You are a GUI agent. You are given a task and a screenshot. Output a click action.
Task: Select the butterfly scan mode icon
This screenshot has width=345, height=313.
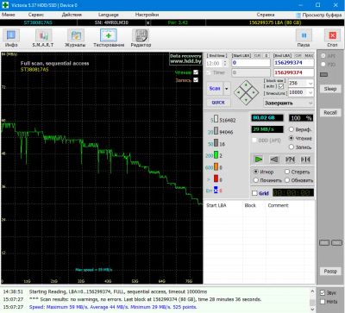point(305,160)
